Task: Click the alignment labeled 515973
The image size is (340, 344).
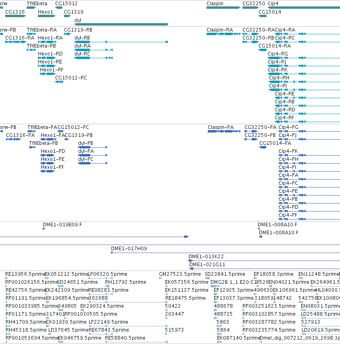Action: click(x=166, y=334)
